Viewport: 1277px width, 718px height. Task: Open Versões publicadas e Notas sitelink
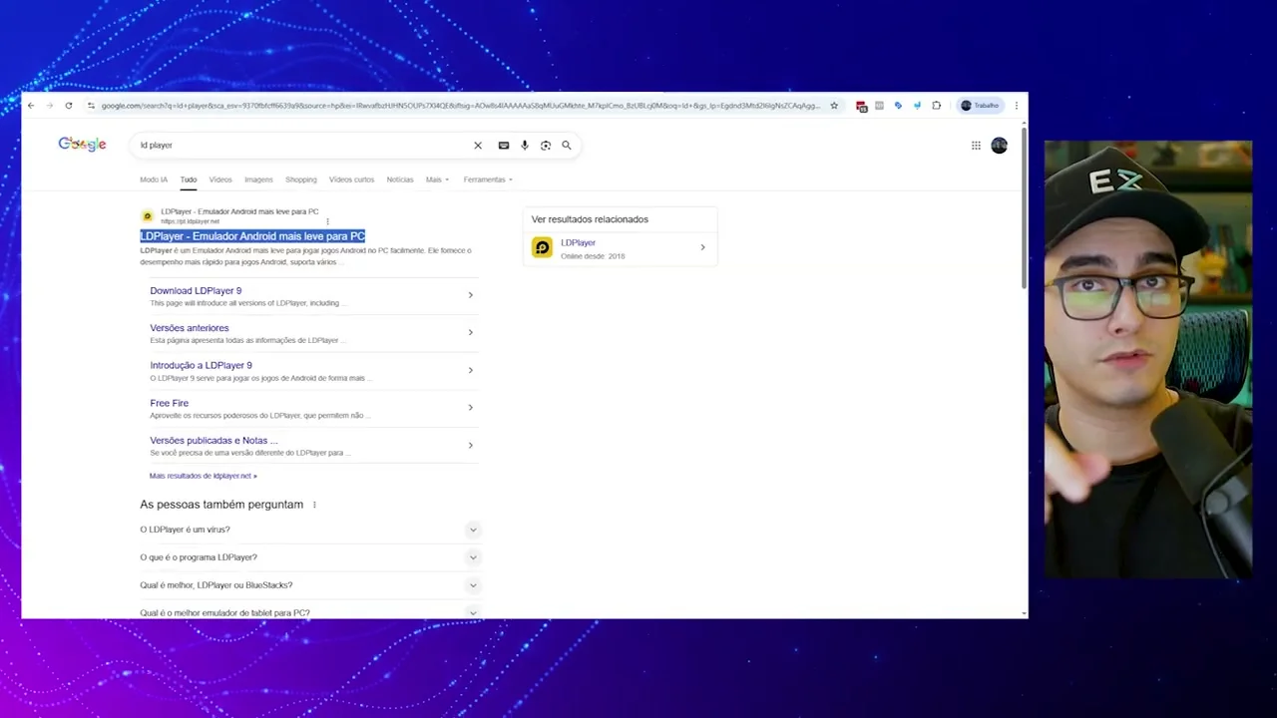coord(213,440)
